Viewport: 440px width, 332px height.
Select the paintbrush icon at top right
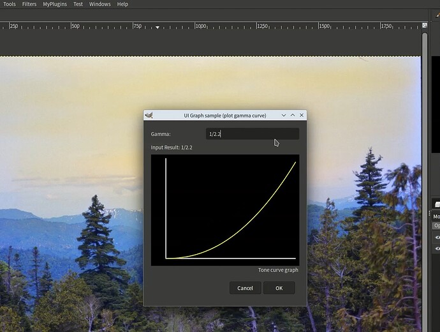(437, 15)
